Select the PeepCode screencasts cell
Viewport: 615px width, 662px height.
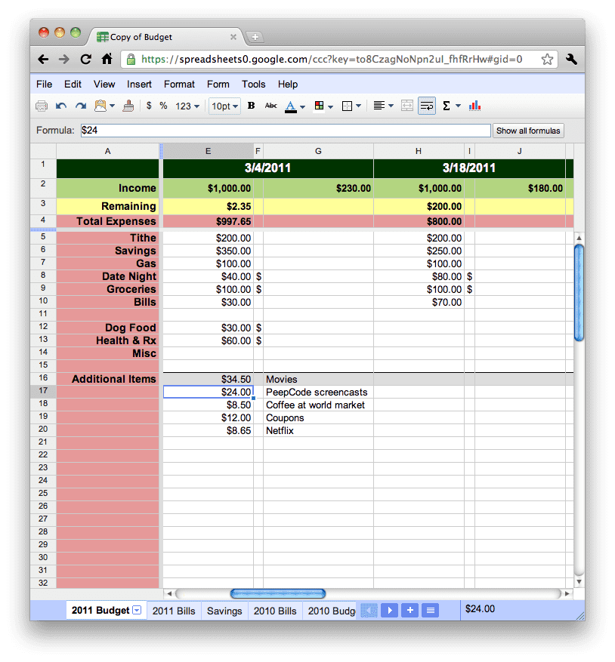pyautogui.click(x=318, y=393)
